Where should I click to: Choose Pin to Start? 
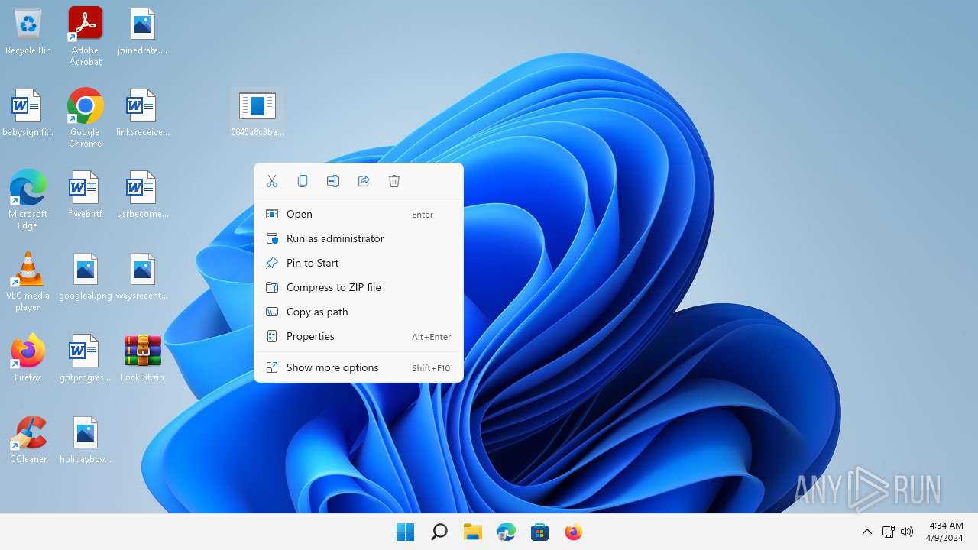pyautogui.click(x=358, y=263)
